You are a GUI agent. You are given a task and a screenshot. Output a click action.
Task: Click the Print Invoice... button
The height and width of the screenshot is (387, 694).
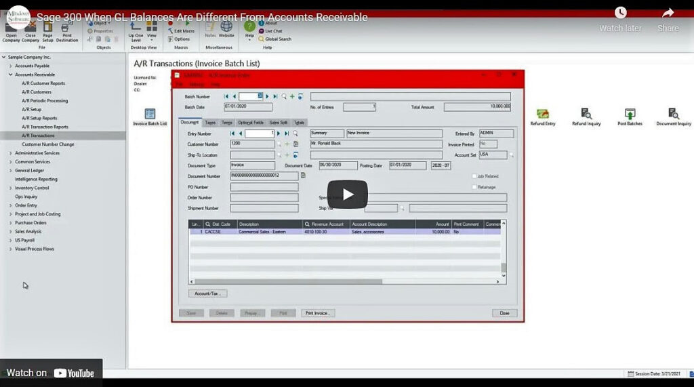(318, 313)
